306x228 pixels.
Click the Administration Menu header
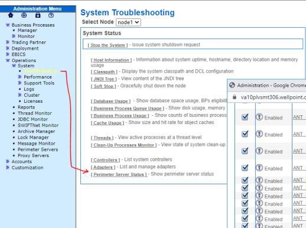point(37,9)
